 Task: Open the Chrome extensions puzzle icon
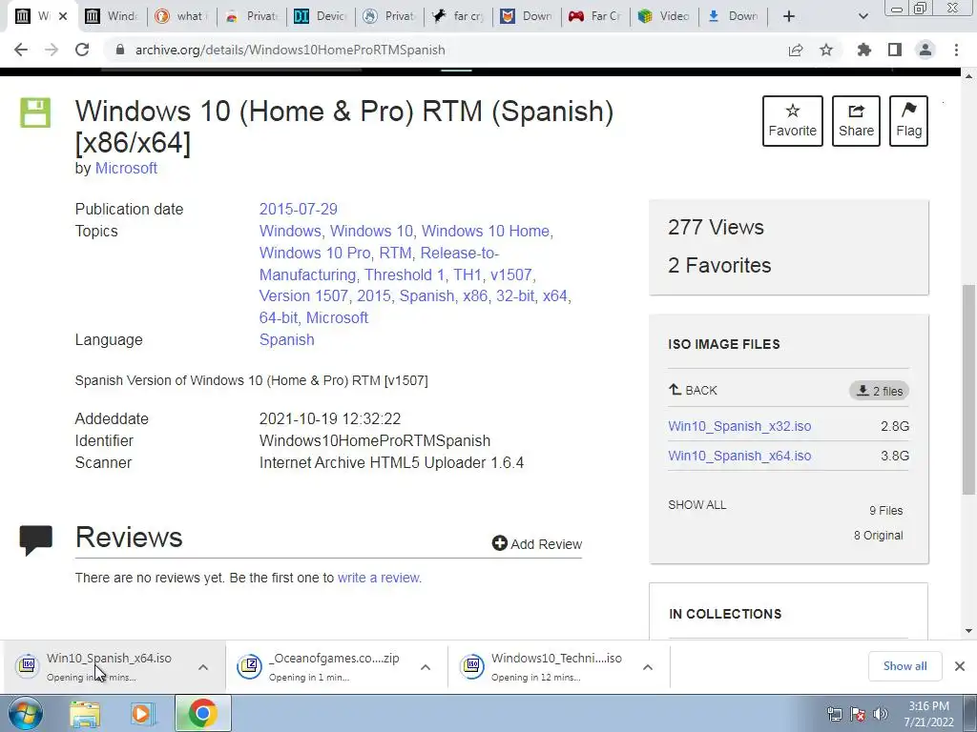pyautogui.click(x=864, y=50)
